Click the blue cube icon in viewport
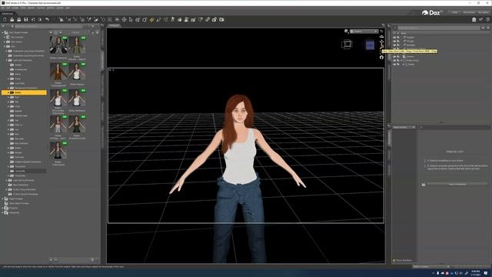Image resolution: width=492 pixels, height=277 pixels. point(370,45)
